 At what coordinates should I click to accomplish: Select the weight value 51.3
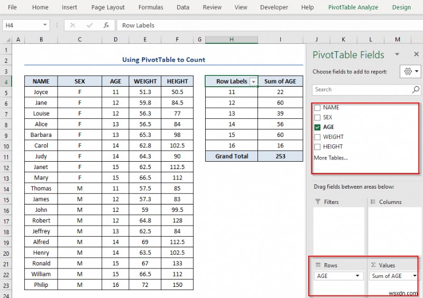pyautogui.click(x=145, y=92)
